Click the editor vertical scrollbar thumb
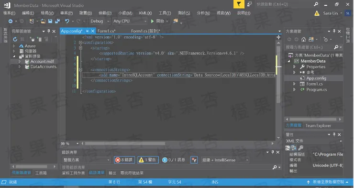Image resolution: width=354 pixels, height=188 pixels. [278, 74]
